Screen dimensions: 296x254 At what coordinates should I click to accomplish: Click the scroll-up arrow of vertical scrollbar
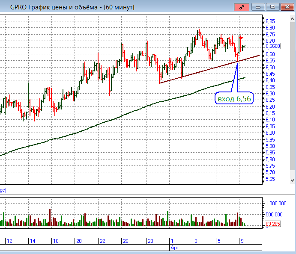(x=292, y=18)
